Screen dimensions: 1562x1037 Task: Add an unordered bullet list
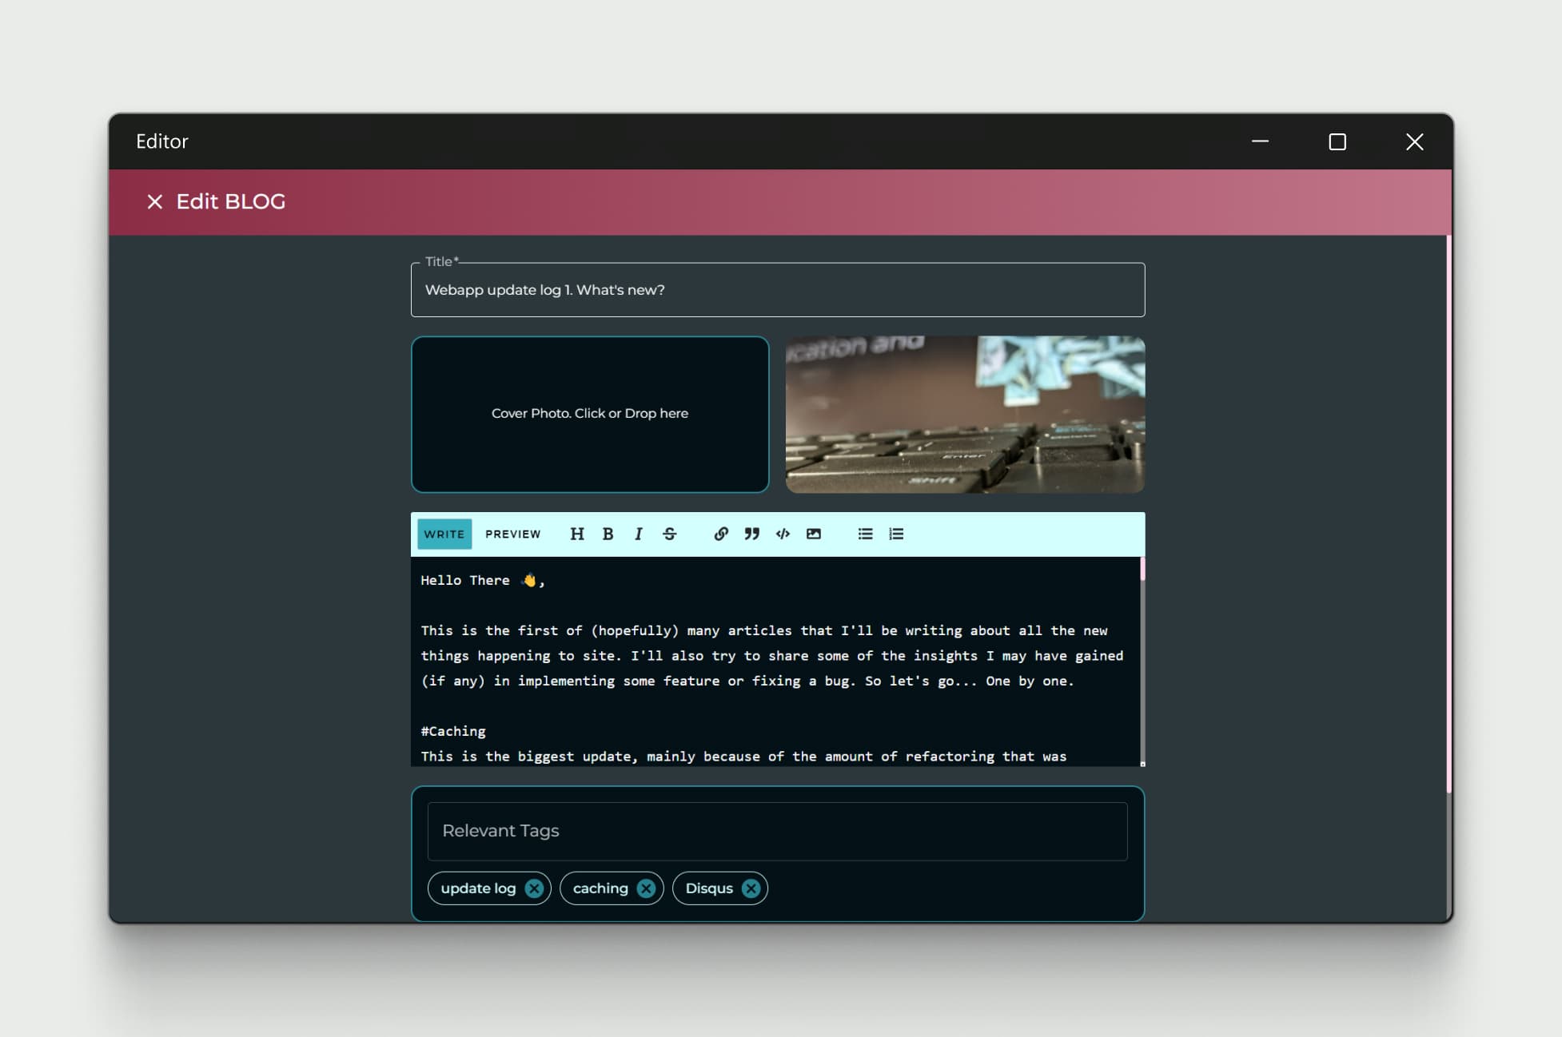click(865, 534)
